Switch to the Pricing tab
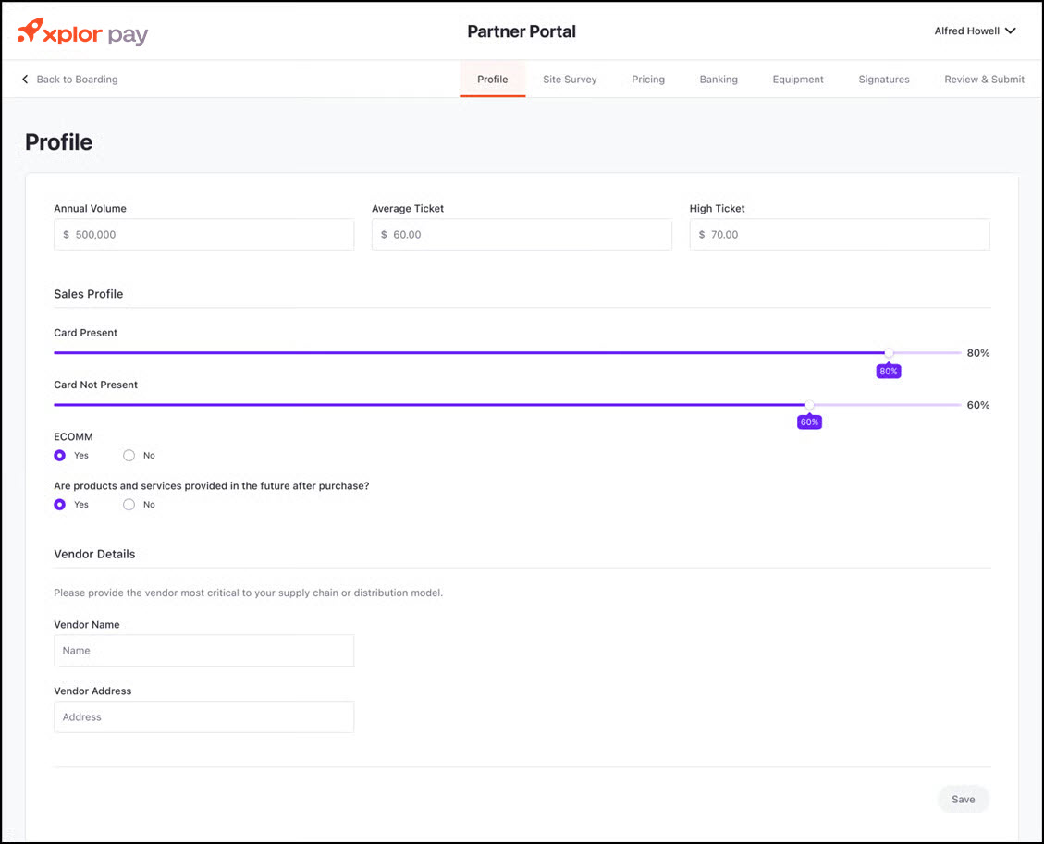Viewport: 1044px width, 844px height. pos(647,80)
